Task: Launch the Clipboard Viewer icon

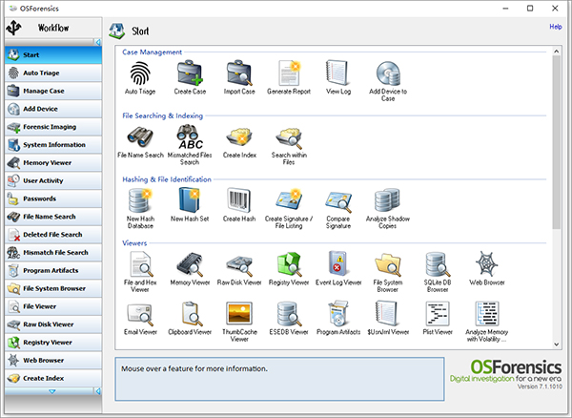Action: tap(192, 314)
